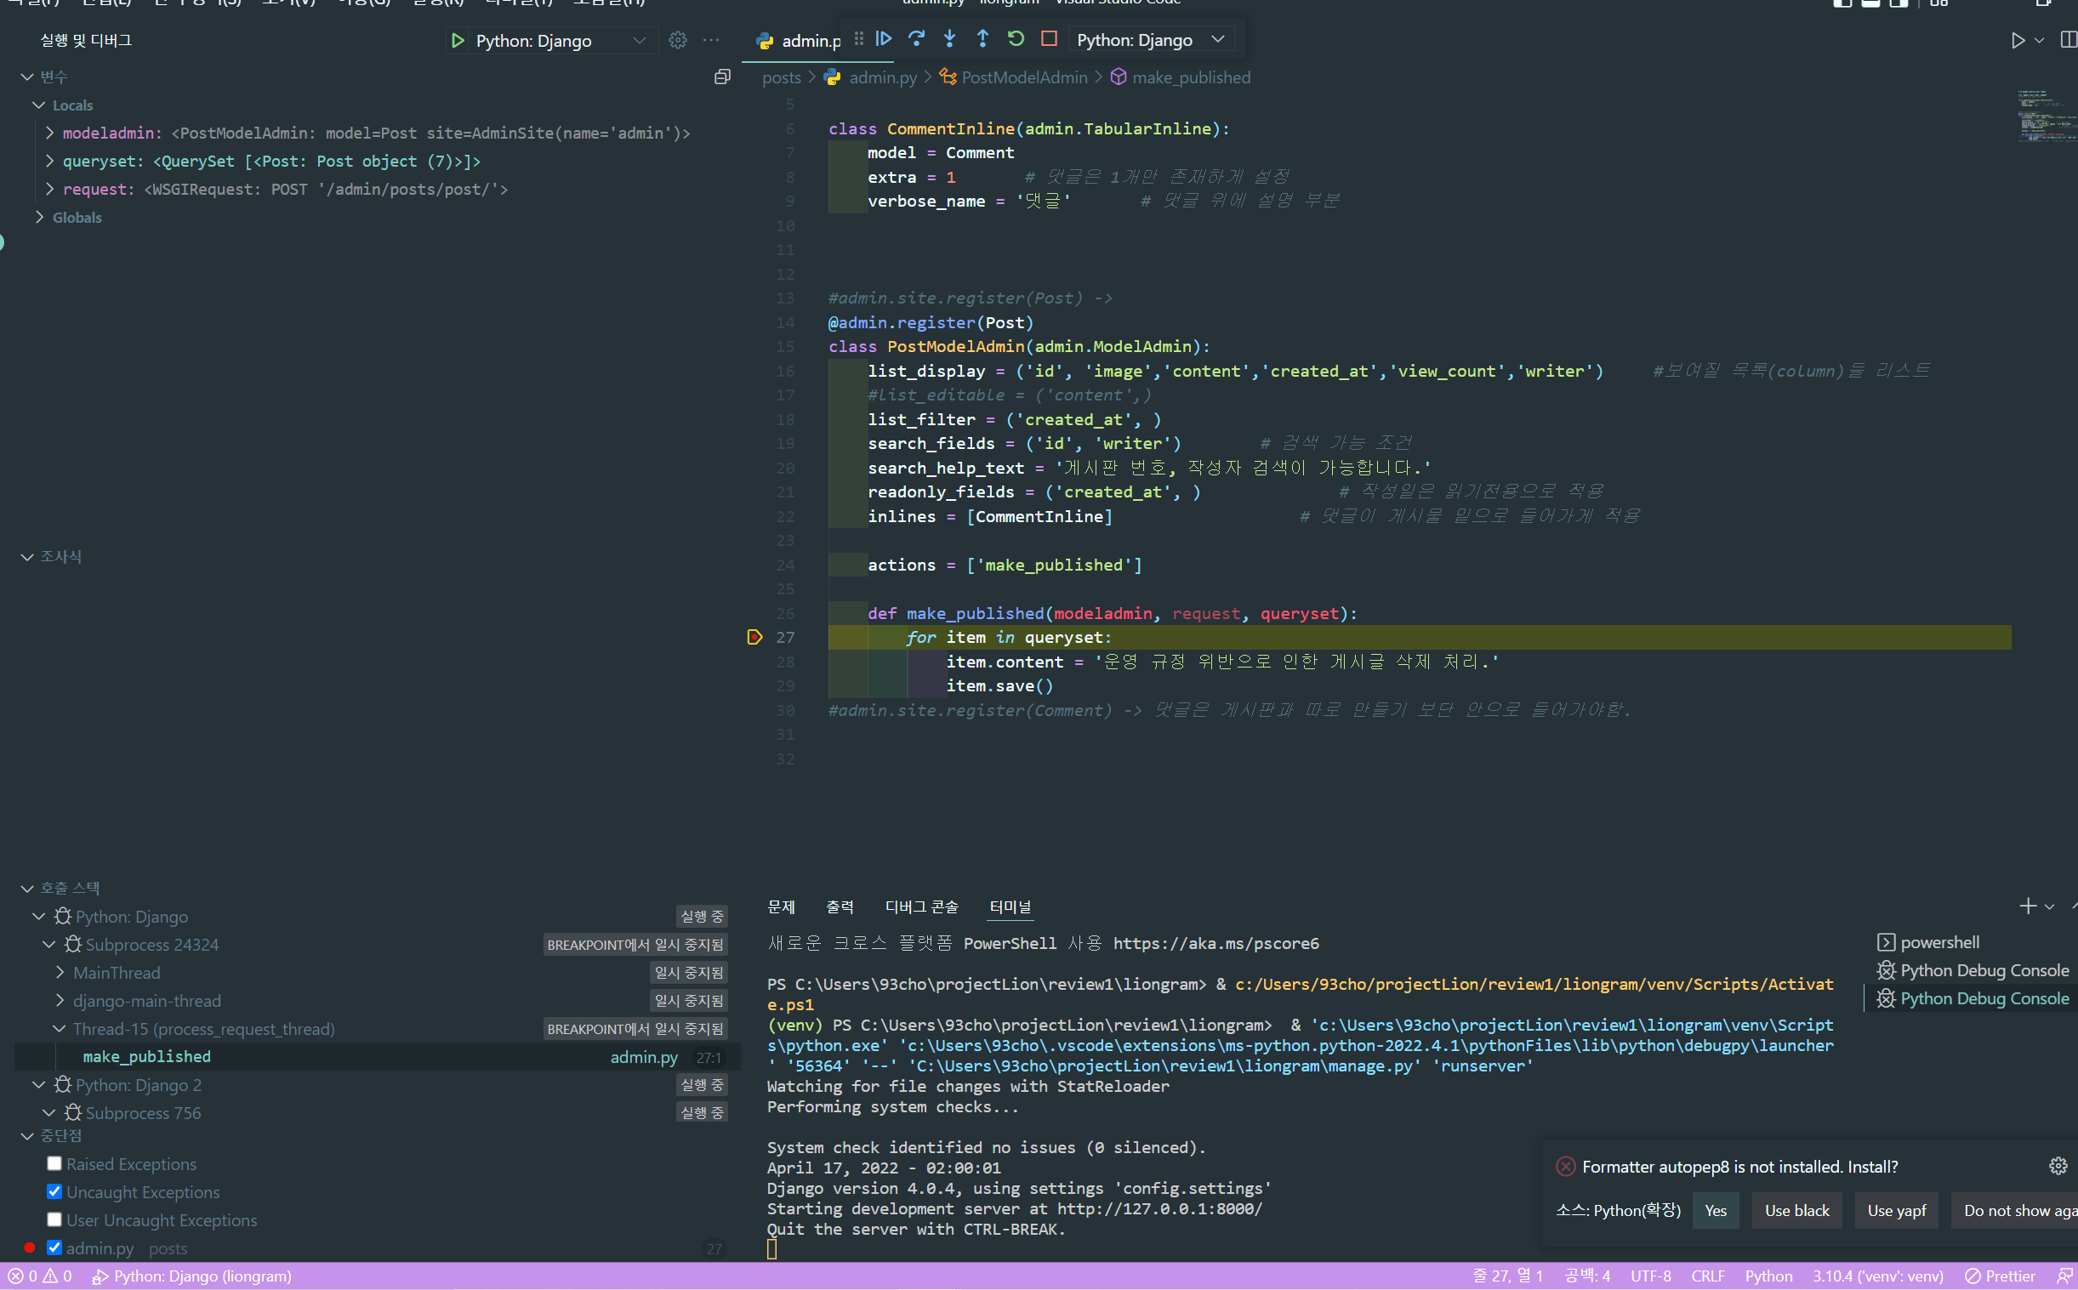This screenshot has height=1290, width=2078.
Task: Click Yes to install autopep8
Action: pyautogui.click(x=1716, y=1211)
